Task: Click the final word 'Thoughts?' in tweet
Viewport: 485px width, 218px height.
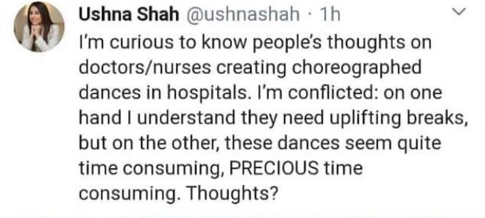Action: click(231, 193)
